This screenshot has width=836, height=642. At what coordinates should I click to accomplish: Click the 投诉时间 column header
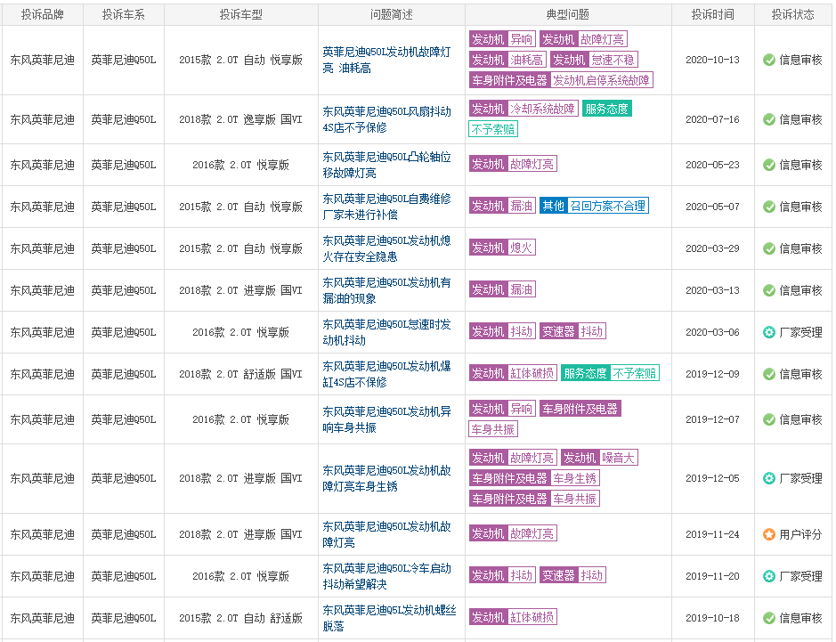pos(712,13)
